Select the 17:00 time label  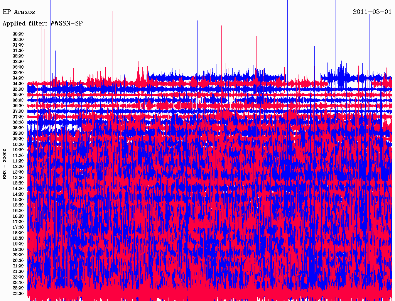point(18,222)
